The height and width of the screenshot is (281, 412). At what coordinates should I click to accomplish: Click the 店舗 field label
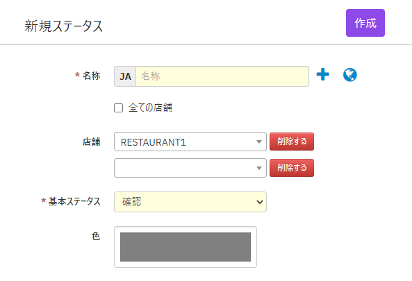coord(91,142)
